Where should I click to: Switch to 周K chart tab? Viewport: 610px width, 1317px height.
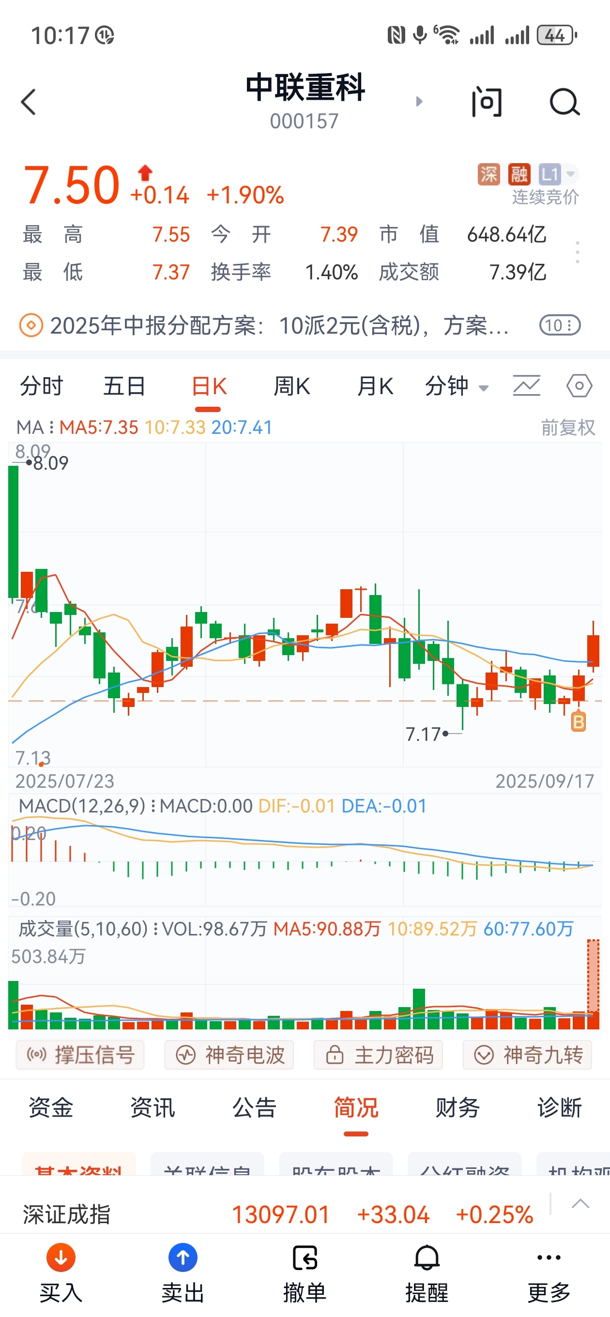point(291,386)
